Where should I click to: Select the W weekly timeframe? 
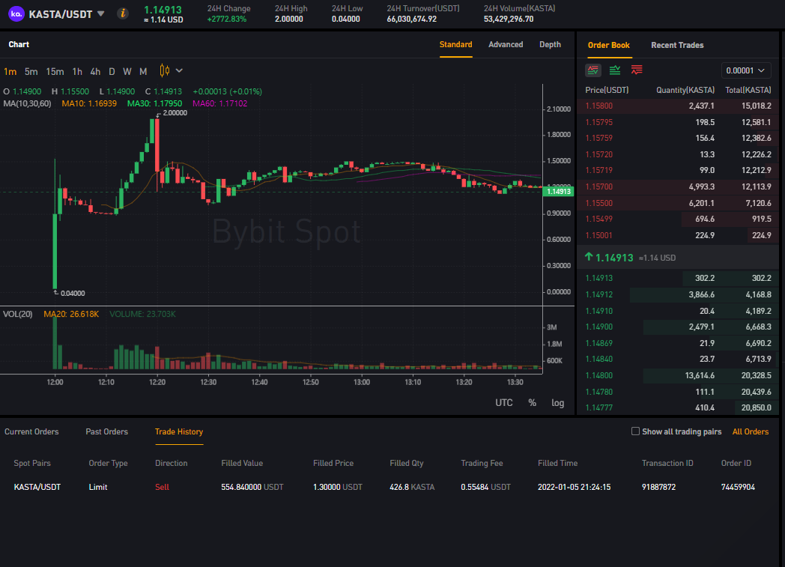127,72
